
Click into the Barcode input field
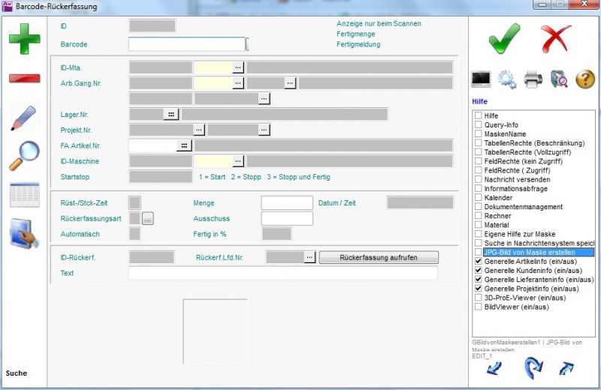187,44
